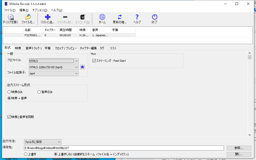Switch to チャプター編集 tab
Image resolution: width=256 pixels, height=160 pixels.
[x=88, y=48]
